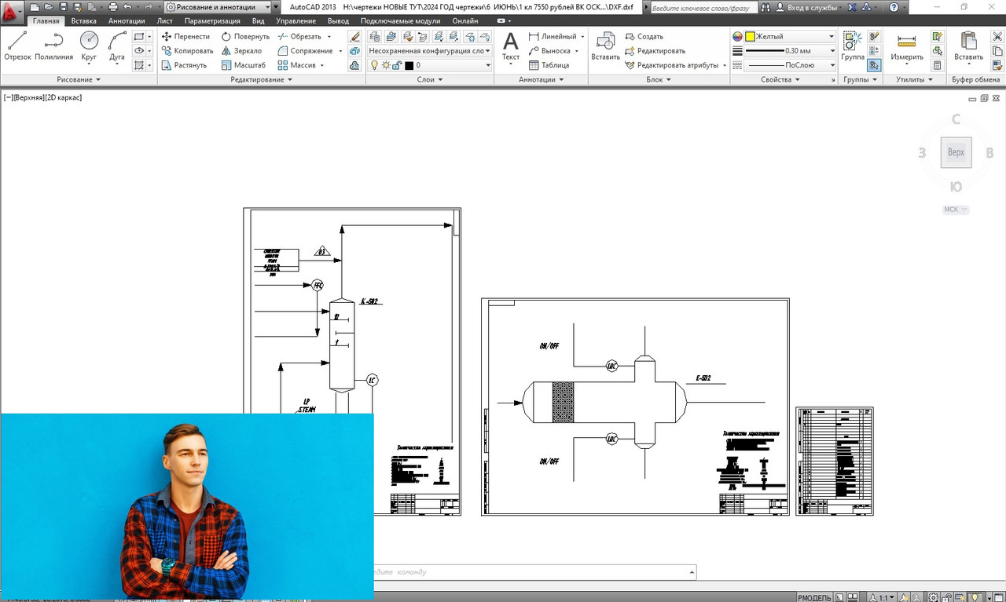1006x602 pixels.
Task: Click Таблица (Table) tool
Action: [x=549, y=65]
